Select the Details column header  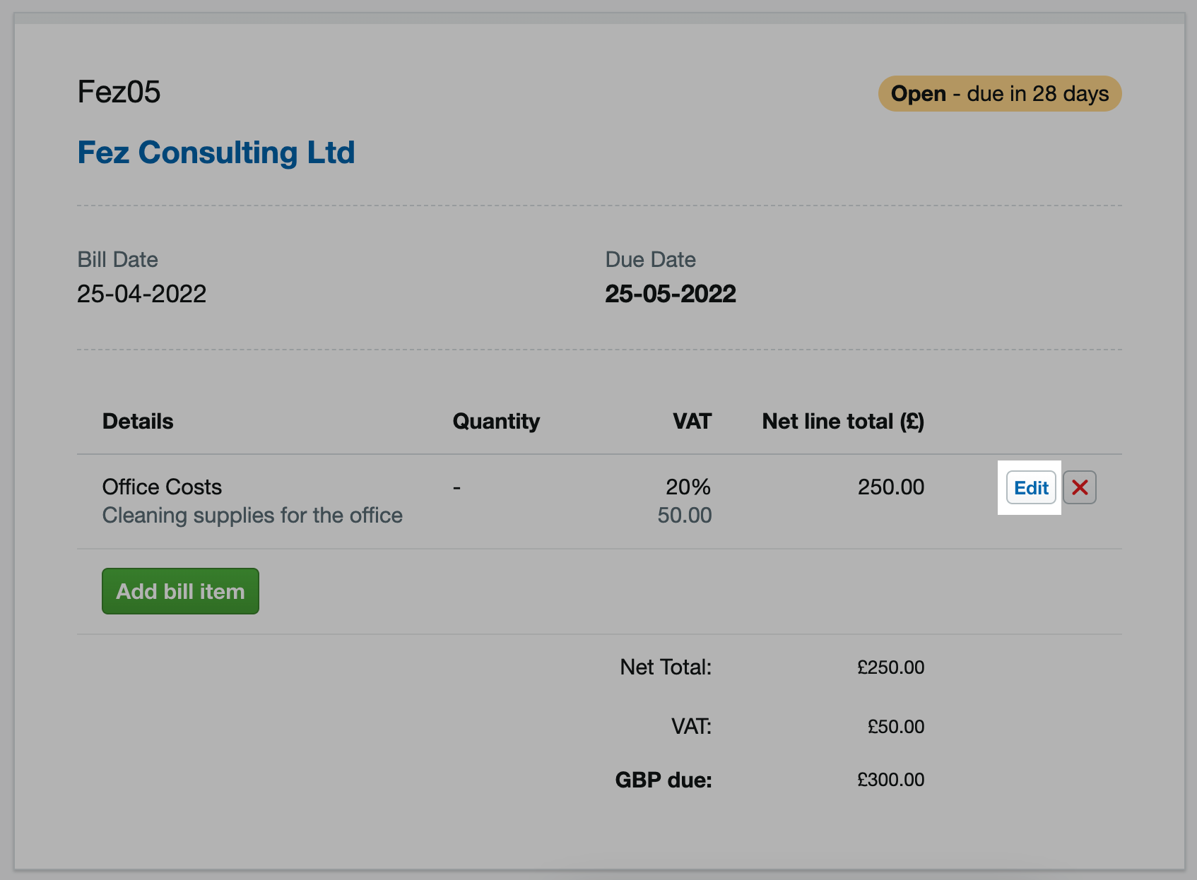pos(137,421)
